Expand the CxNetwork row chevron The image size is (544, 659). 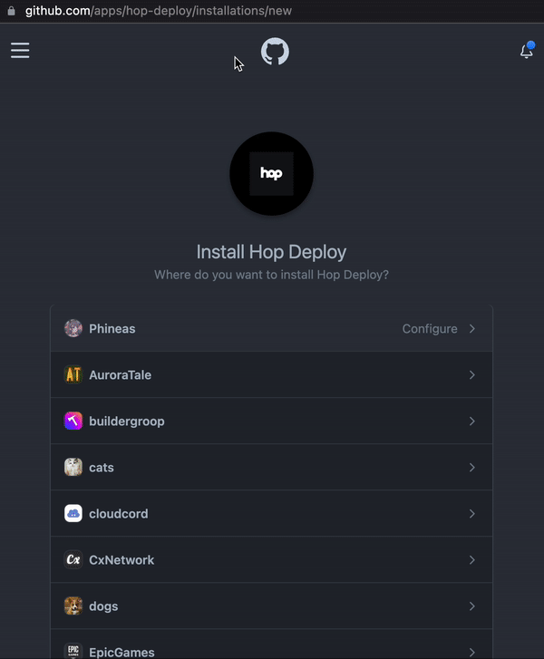coord(472,560)
